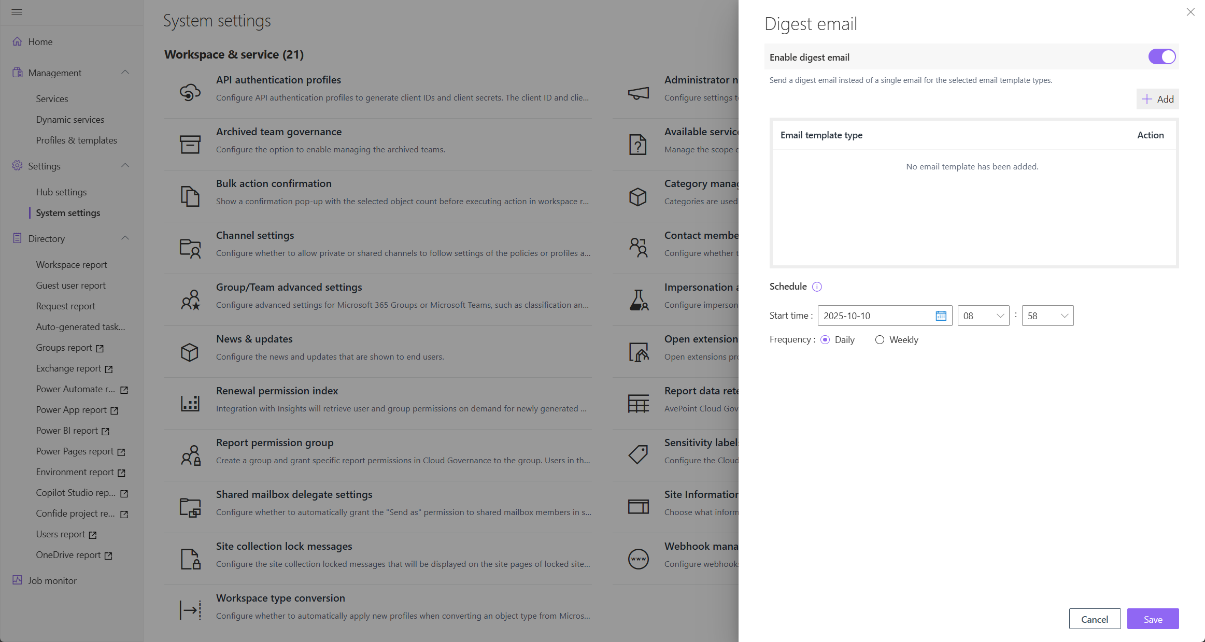Click the Save button
The width and height of the screenshot is (1205, 642).
pos(1153,619)
